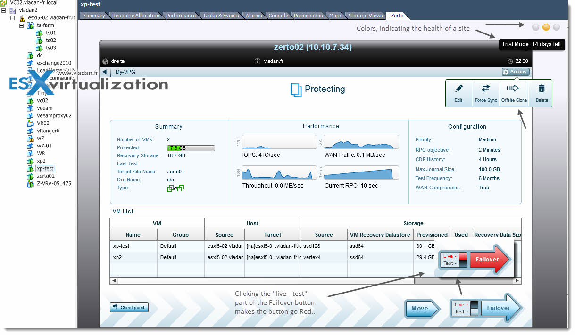The width and height of the screenshot is (575, 335).
Task: Select vRanger6 in the inventory tree
Action: pyautogui.click(x=48, y=131)
